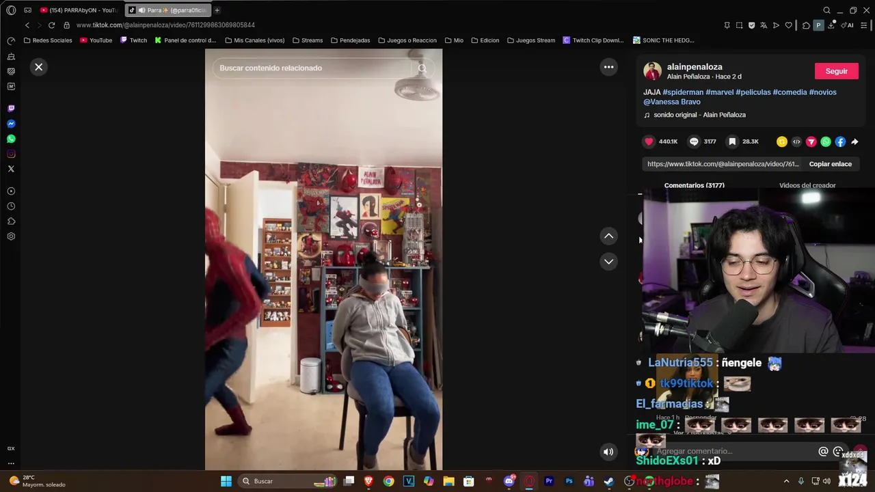Expand more share options arrow

click(854, 142)
